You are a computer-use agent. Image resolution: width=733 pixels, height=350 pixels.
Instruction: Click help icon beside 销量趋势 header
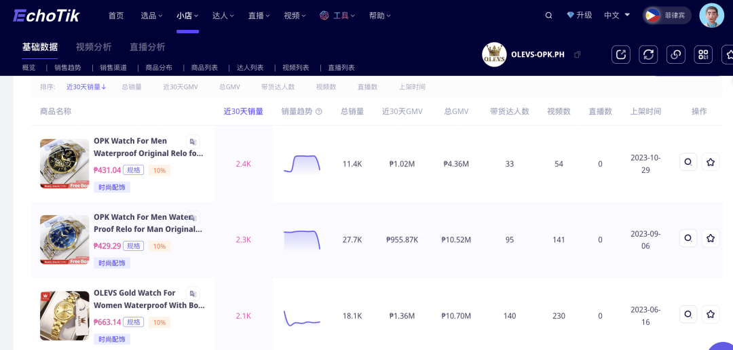click(x=319, y=112)
